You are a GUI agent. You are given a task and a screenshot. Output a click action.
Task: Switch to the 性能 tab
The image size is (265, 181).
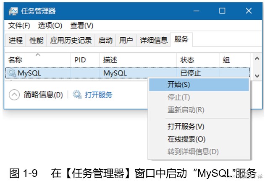point(37,40)
